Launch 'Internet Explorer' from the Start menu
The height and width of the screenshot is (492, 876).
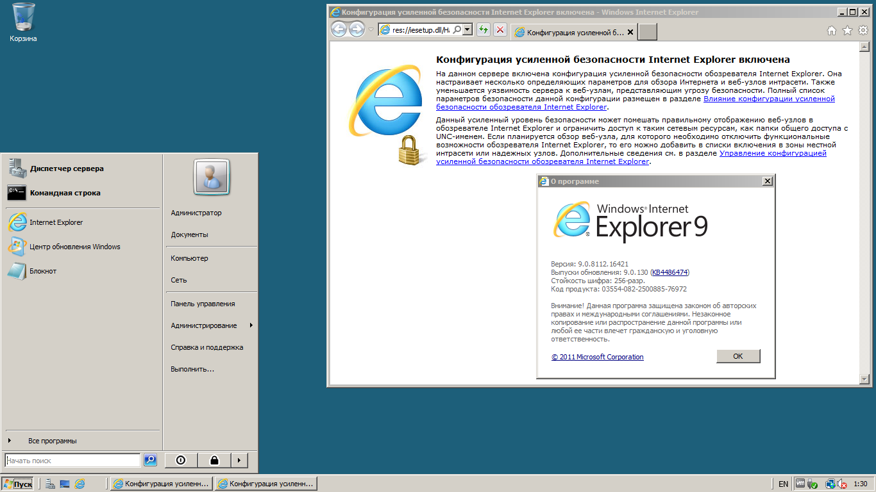[x=83, y=222]
